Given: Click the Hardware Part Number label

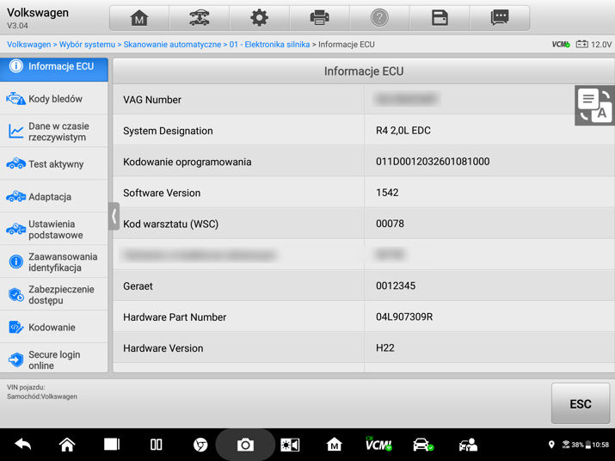Looking at the screenshot, I should tap(175, 317).
